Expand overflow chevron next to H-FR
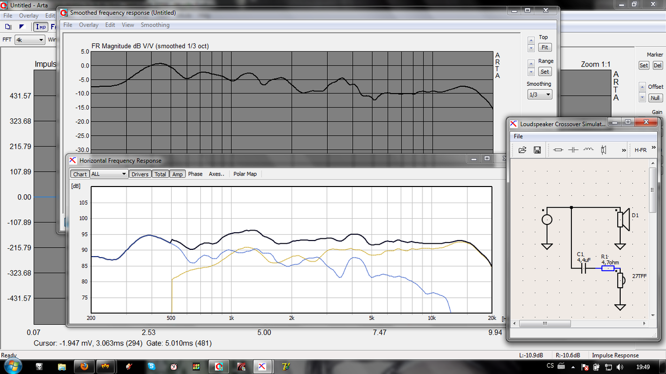 click(x=654, y=148)
